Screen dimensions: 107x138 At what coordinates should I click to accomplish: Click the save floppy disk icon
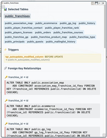point(96,3)
